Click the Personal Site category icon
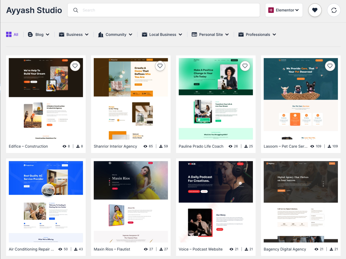Viewport: 346px width, 259px height. [194, 35]
